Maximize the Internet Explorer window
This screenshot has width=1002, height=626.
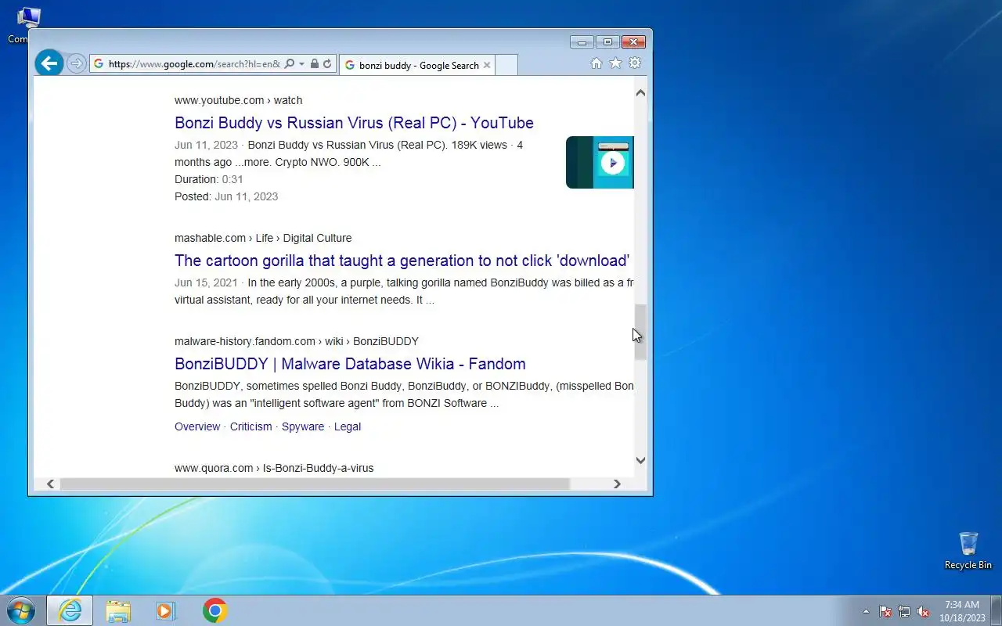coord(607,41)
